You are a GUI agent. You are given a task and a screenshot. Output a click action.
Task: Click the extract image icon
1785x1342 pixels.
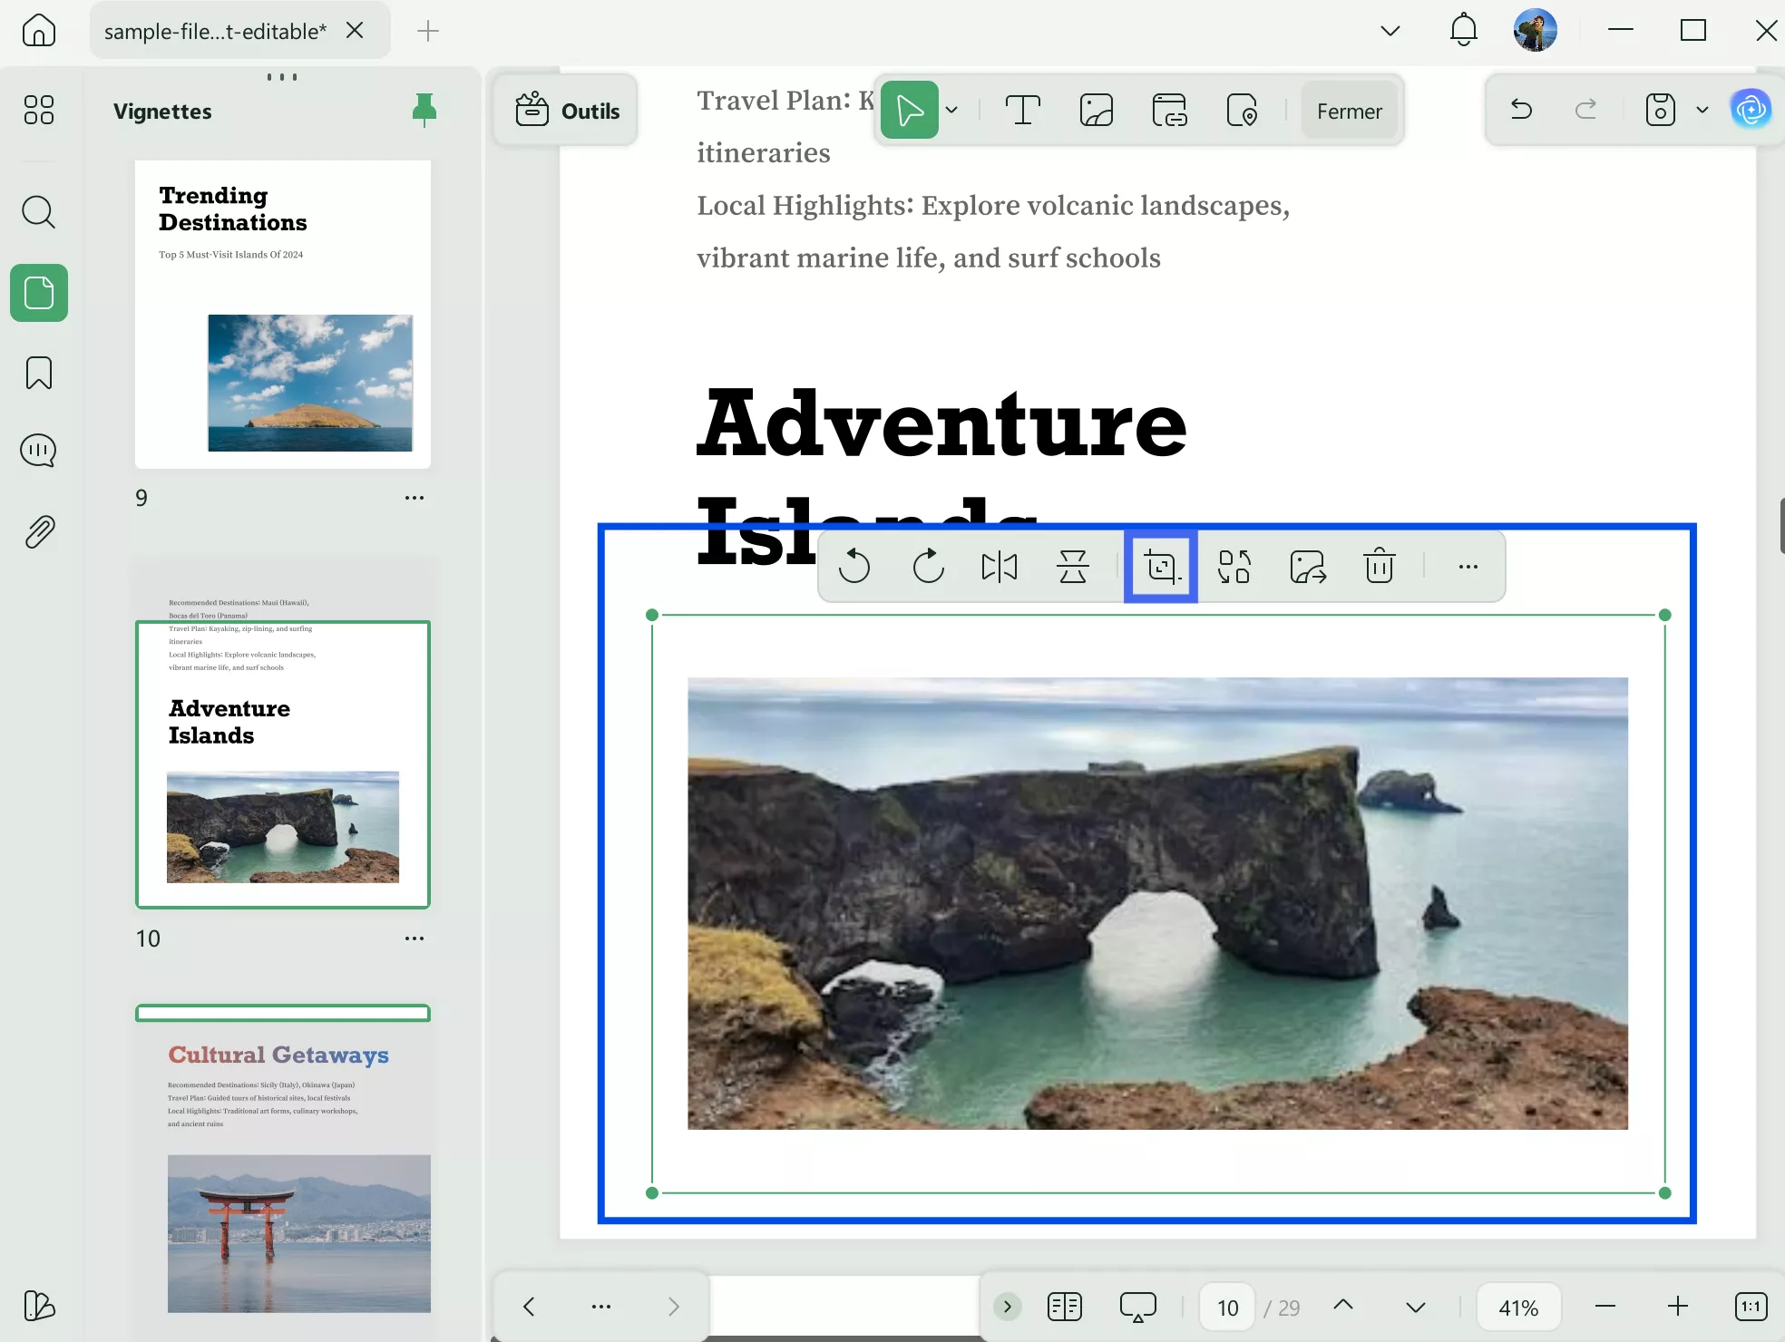pyautogui.click(x=1307, y=567)
